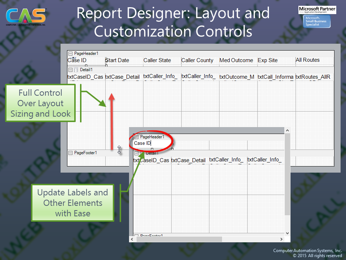
Task: Select the txtRoutes_AllR detail field
Action: coord(313,77)
